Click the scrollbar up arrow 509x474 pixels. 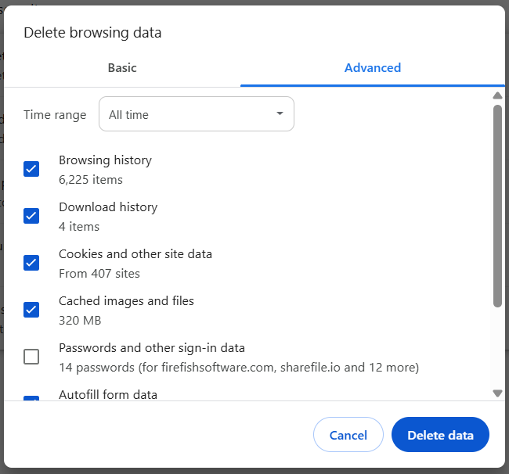[x=497, y=95]
